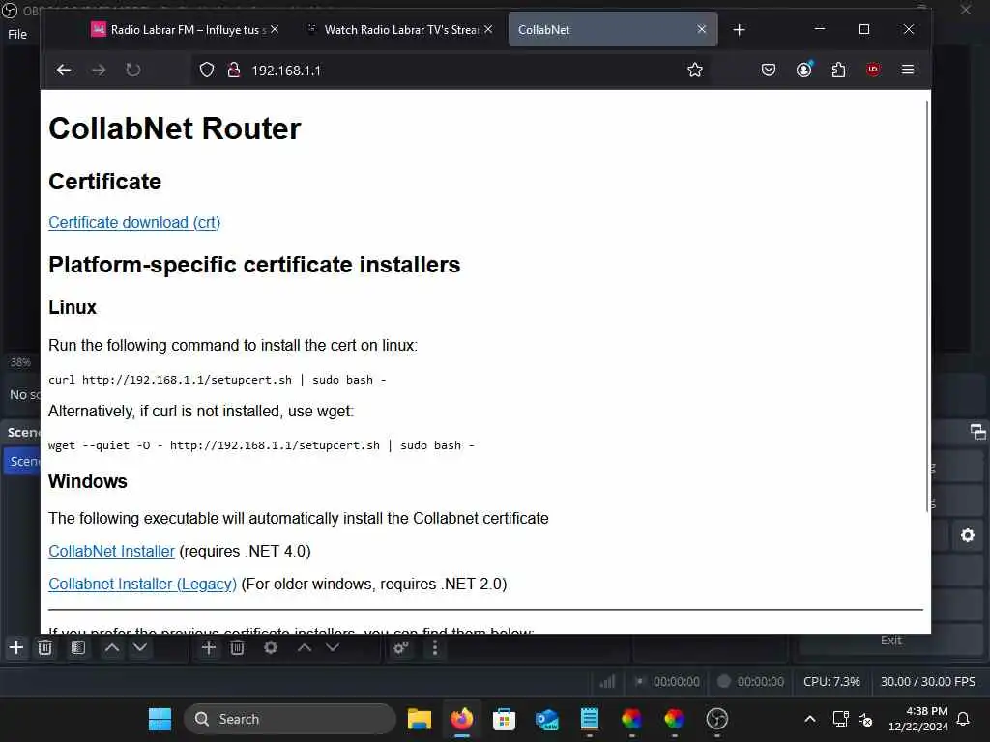Open a new browser tab

(739, 30)
